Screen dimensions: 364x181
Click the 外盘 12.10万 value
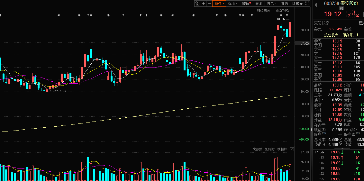coord(335,120)
